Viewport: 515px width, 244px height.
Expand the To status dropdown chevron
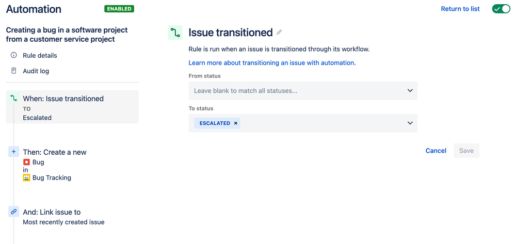[x=410, y=123]
